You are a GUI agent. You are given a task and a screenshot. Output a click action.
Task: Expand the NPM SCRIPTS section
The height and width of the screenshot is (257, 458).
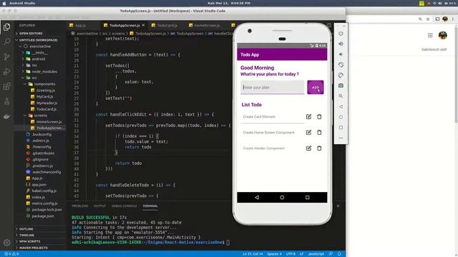coord(29,241)
